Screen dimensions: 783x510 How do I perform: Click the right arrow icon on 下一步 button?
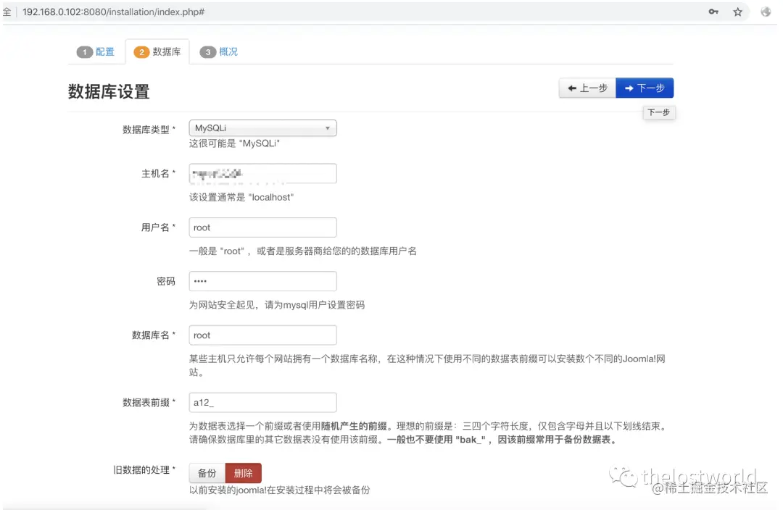(x=629, y=88)
